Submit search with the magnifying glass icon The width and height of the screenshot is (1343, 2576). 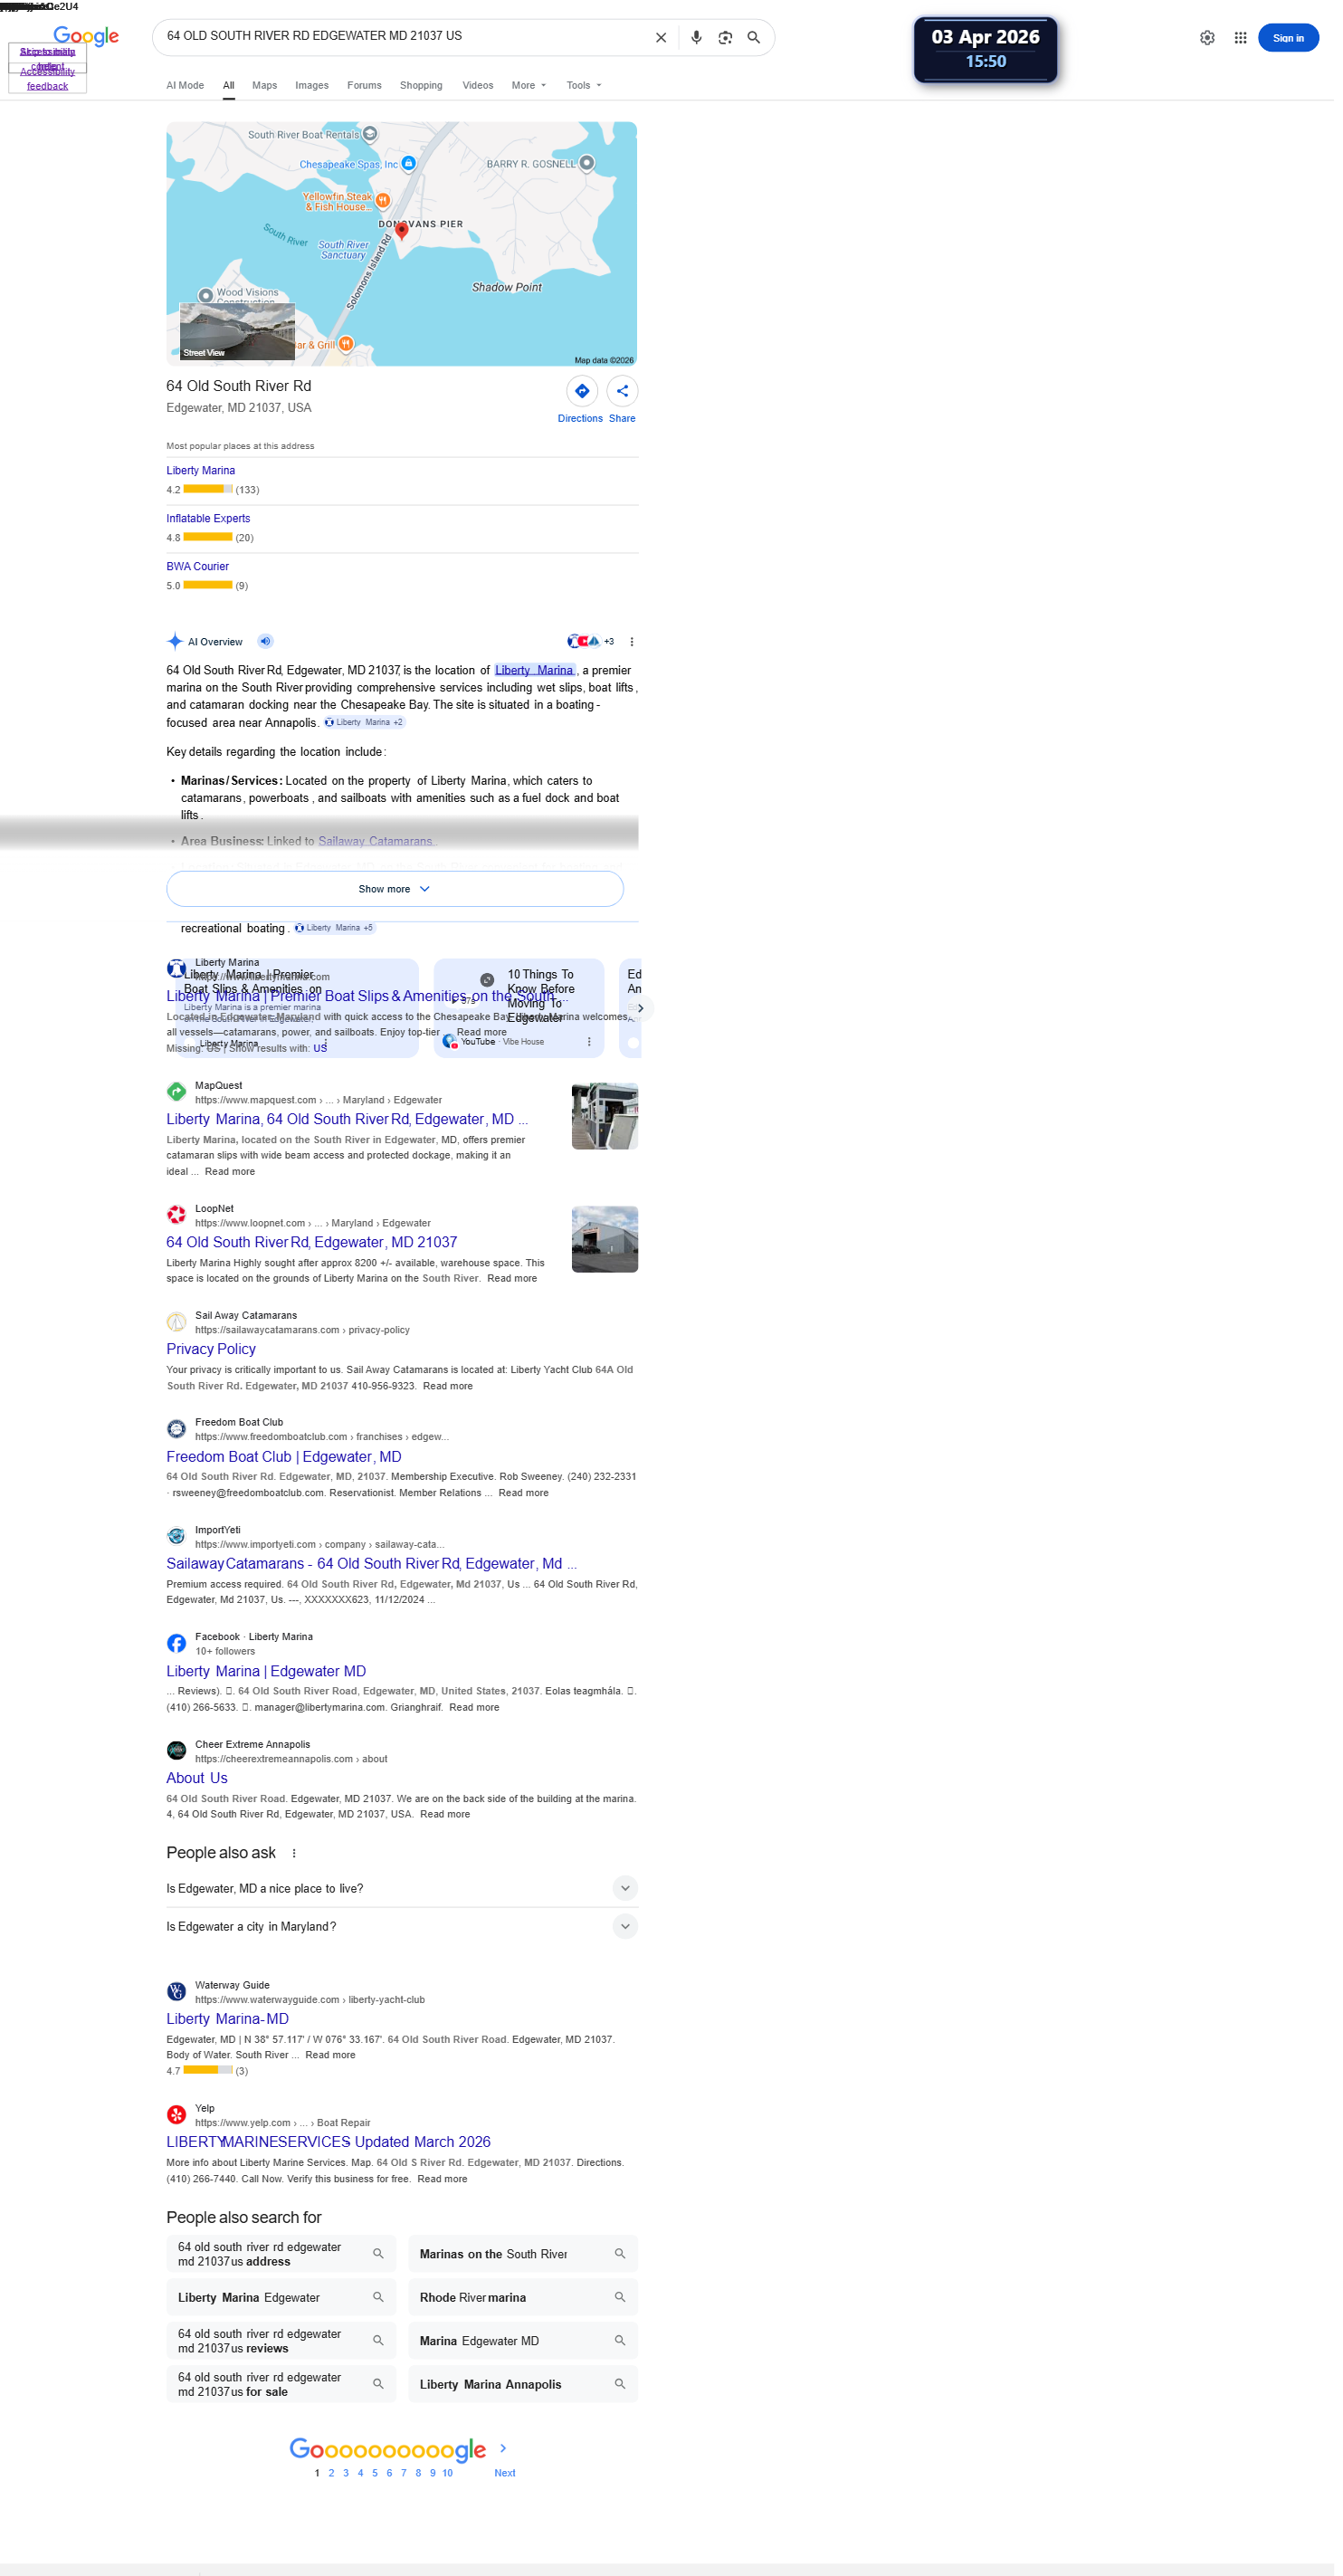click(x=754, y=38)
